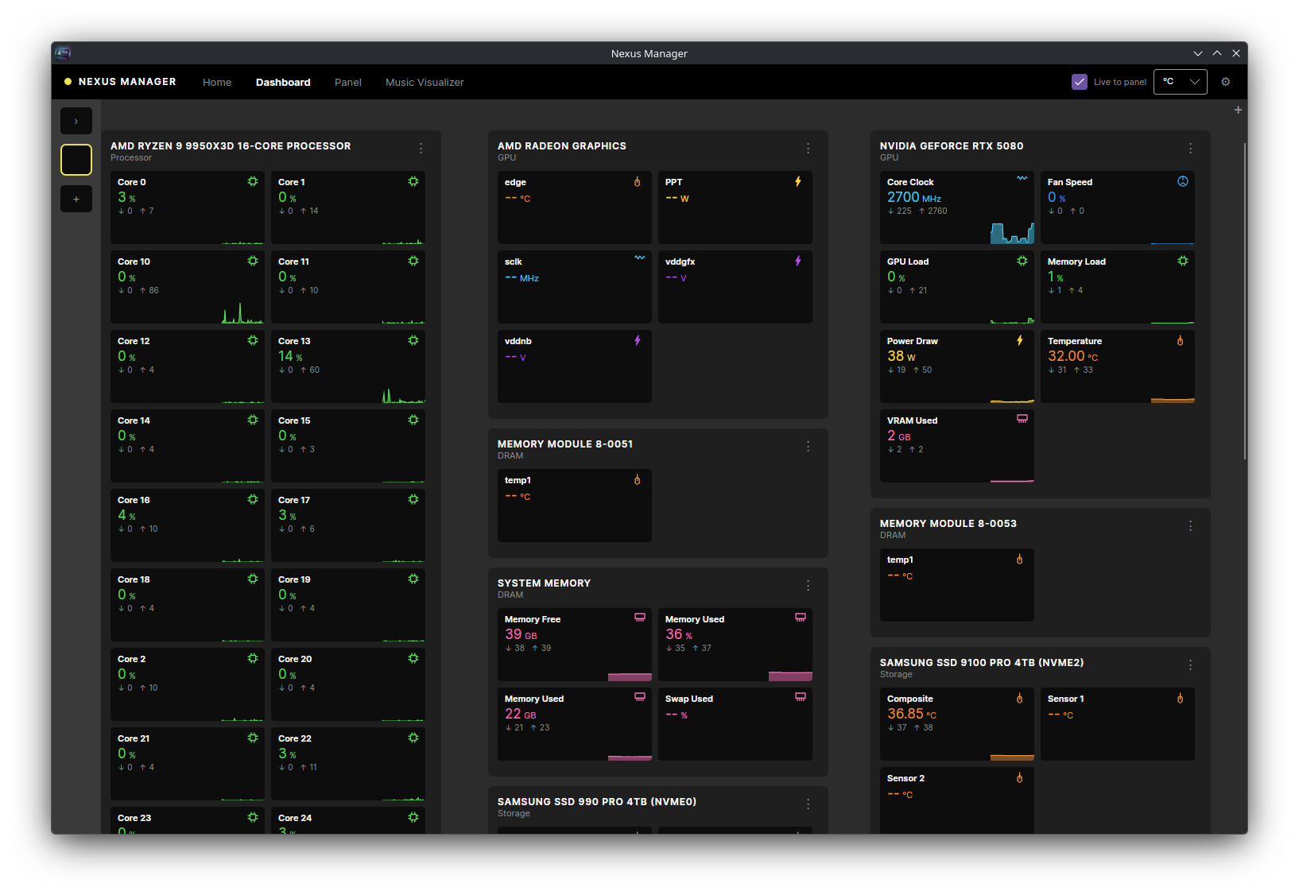
Task: Click the Sensor 1 thermometer icon
Action: [1180, 698]
